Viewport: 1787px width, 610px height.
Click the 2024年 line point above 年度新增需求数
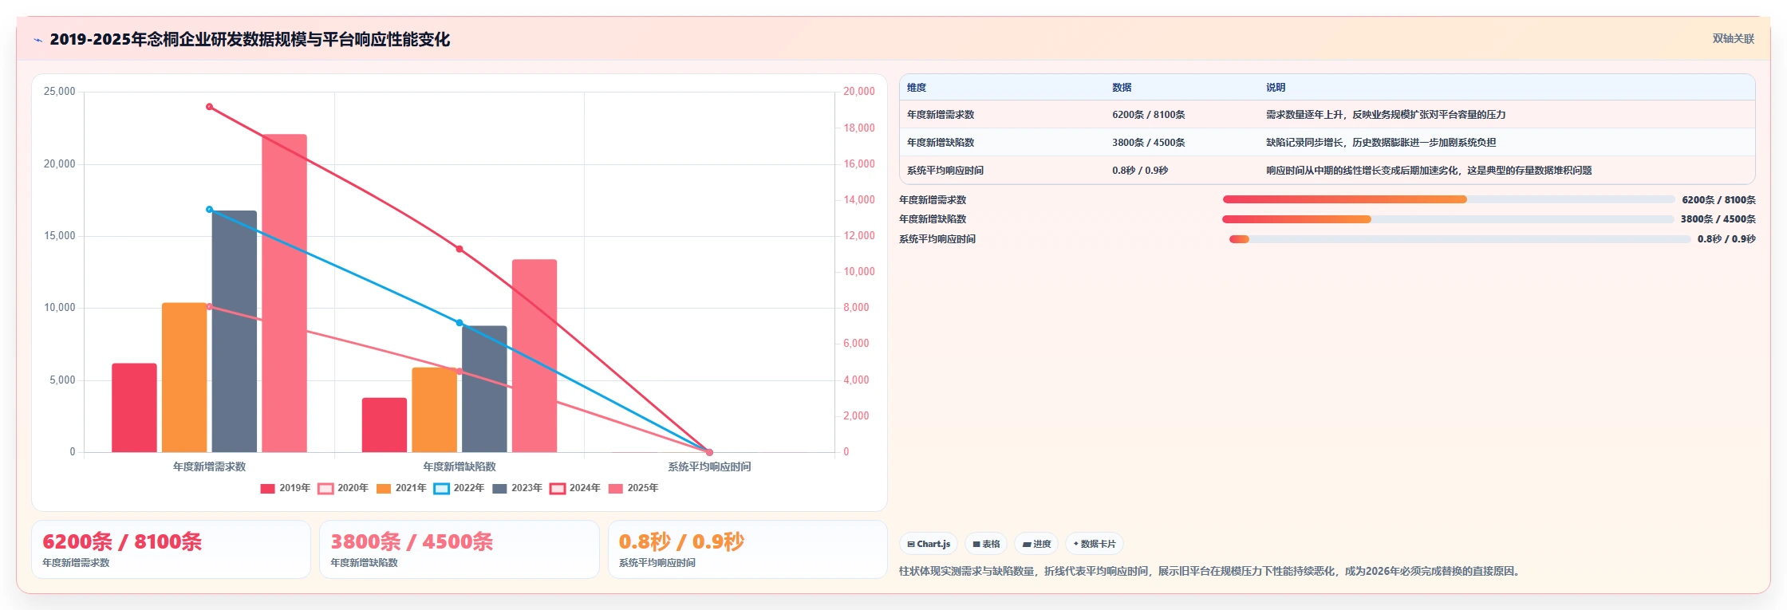pos(210,107)
